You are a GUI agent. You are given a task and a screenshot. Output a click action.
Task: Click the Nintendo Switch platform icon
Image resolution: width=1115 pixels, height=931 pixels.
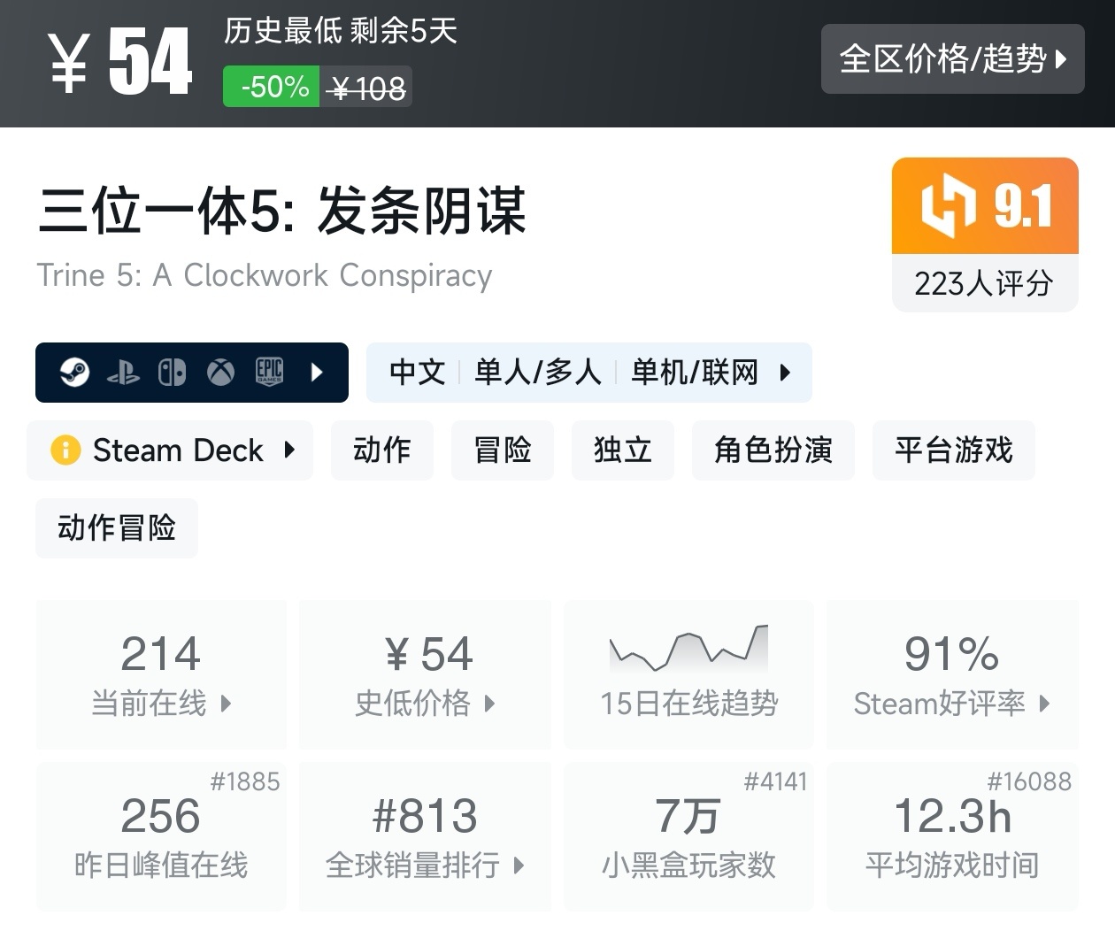pyautogui.click(x=172, y=373)
